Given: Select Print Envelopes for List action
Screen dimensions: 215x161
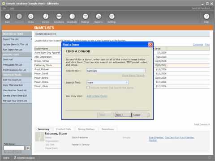Looking at the screenshot, I should coord(14,70).
